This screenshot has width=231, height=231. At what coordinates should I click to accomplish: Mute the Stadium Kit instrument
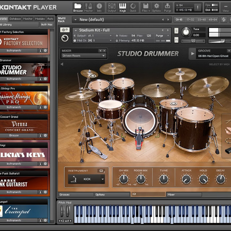[x=176, y=40]
